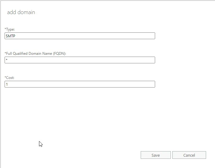Click the Cancel button

(x=189, y=155)
